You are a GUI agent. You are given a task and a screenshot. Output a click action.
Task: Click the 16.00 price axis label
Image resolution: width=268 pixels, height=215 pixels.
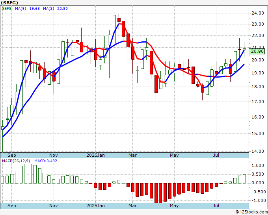258,117
